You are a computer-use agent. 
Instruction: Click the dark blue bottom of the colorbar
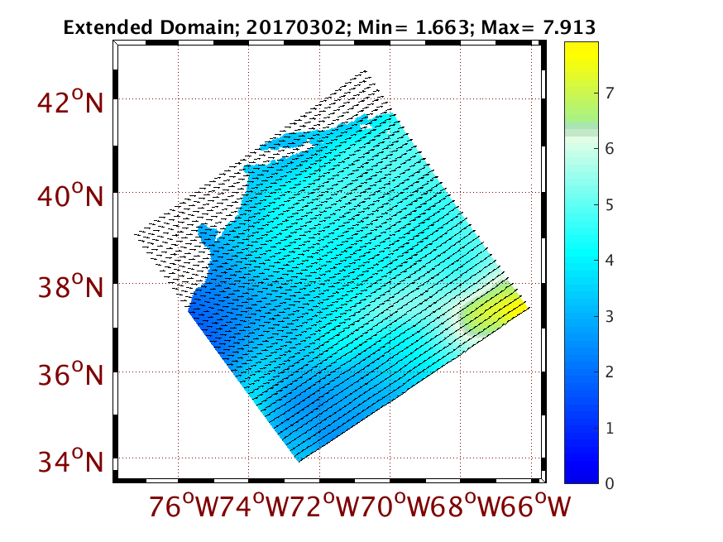pyautogui.click(x=582, y=471)
